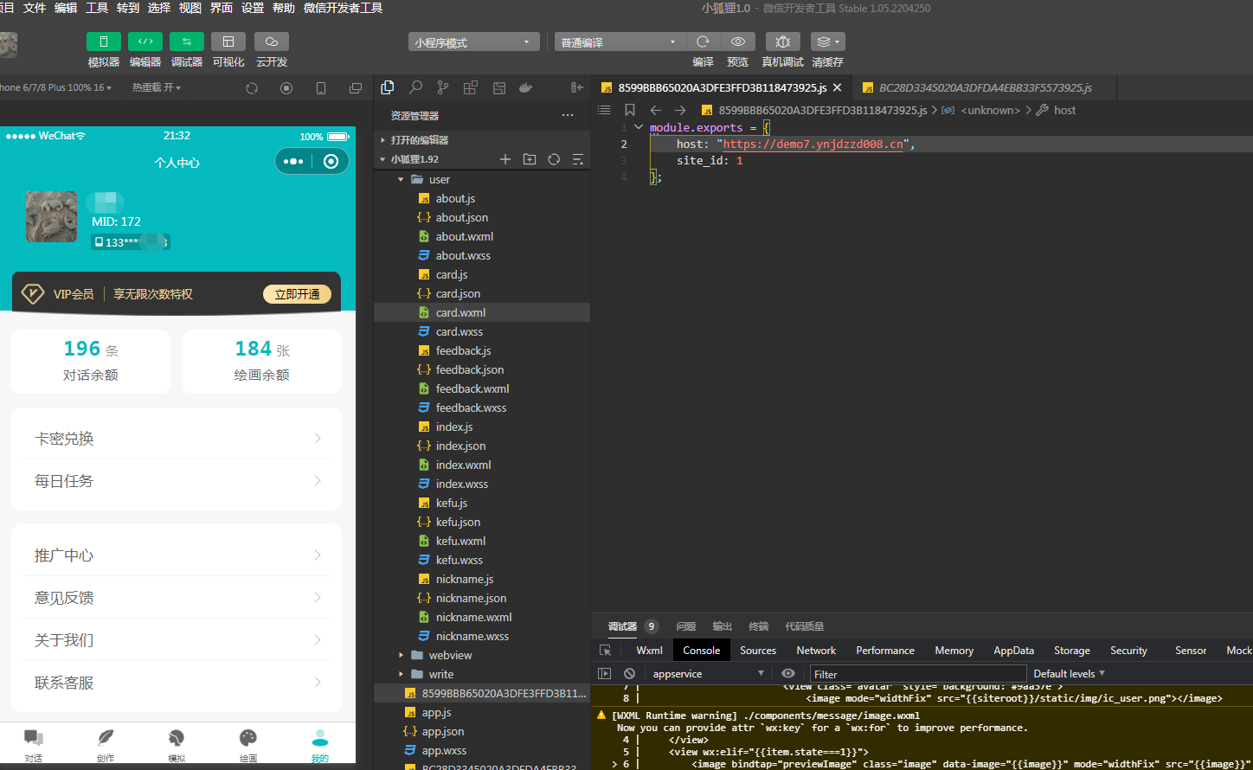
Task: Click the 立即开通 VIP button
Action: (x=297, y=294)
